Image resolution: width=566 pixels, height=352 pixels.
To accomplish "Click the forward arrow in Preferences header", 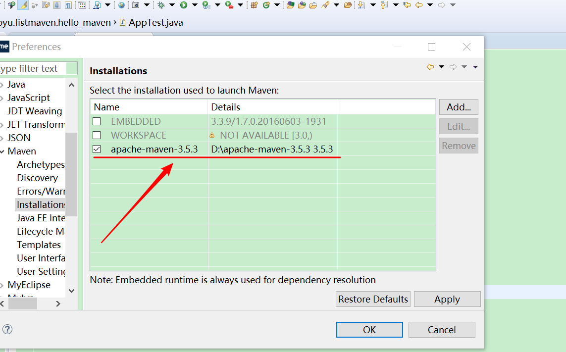I will pos(453,67).
